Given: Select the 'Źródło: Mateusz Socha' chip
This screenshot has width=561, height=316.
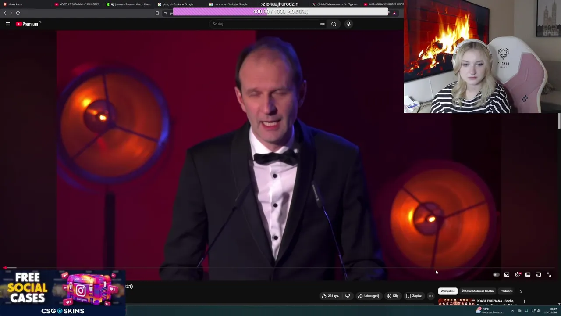Looking at the screenshot, I should click(x=477, y=291).
